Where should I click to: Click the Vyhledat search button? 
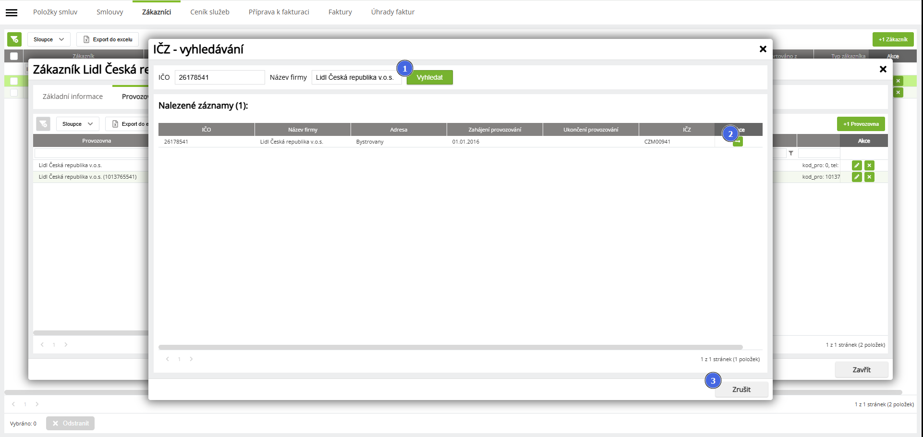(x=430, y=77)
